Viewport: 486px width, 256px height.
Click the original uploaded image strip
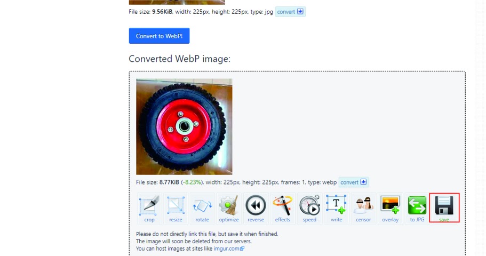177,2
